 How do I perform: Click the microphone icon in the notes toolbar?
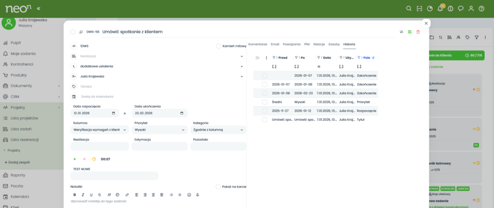tap(197, 195)
